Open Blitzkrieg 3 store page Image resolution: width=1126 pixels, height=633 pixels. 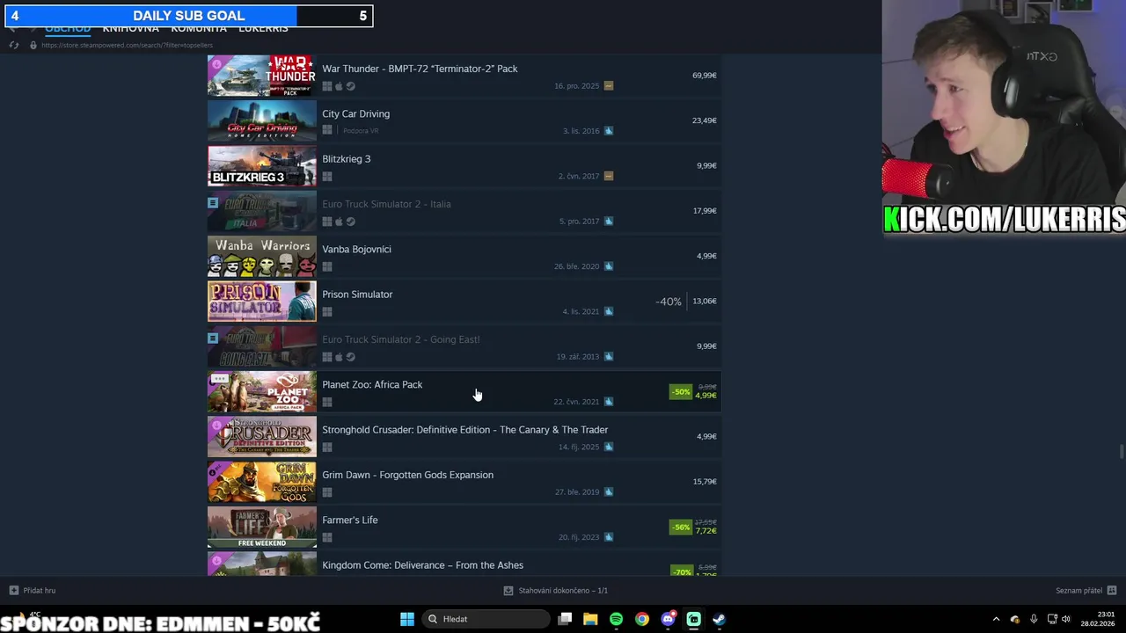click(347, 159)
